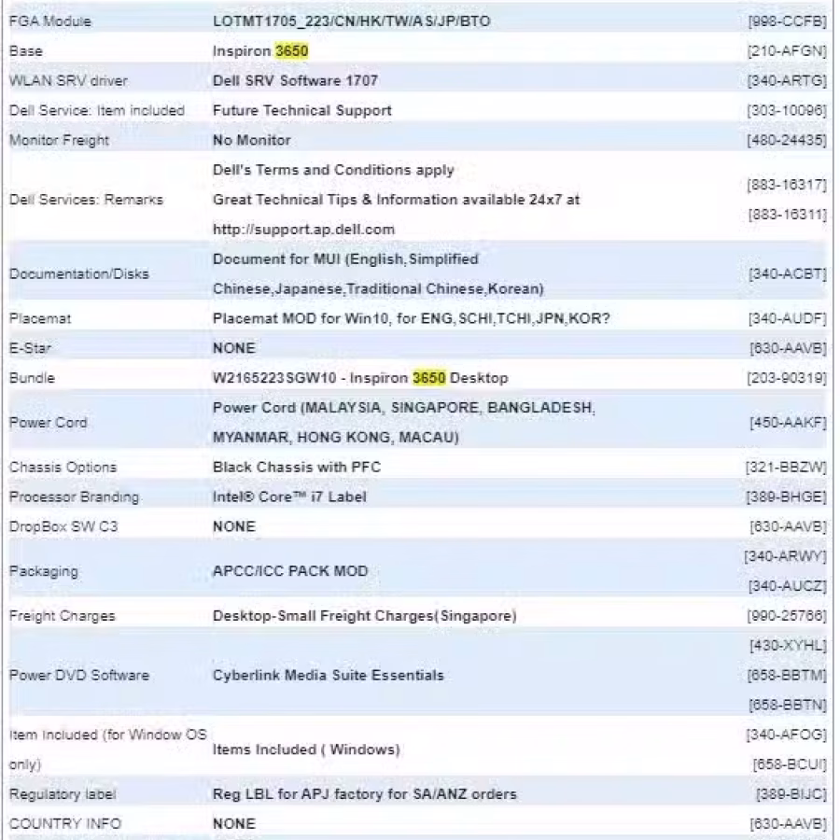This screenshot has height=840, width=840.
Task: Click code [340-AUCZ]
Action: tap(787, 586)
